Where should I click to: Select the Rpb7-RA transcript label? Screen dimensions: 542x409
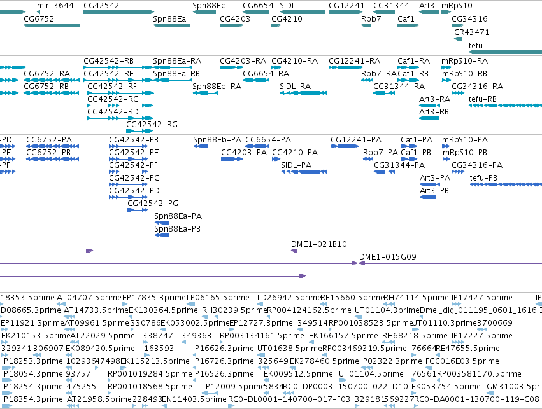(x=379, y=74)
